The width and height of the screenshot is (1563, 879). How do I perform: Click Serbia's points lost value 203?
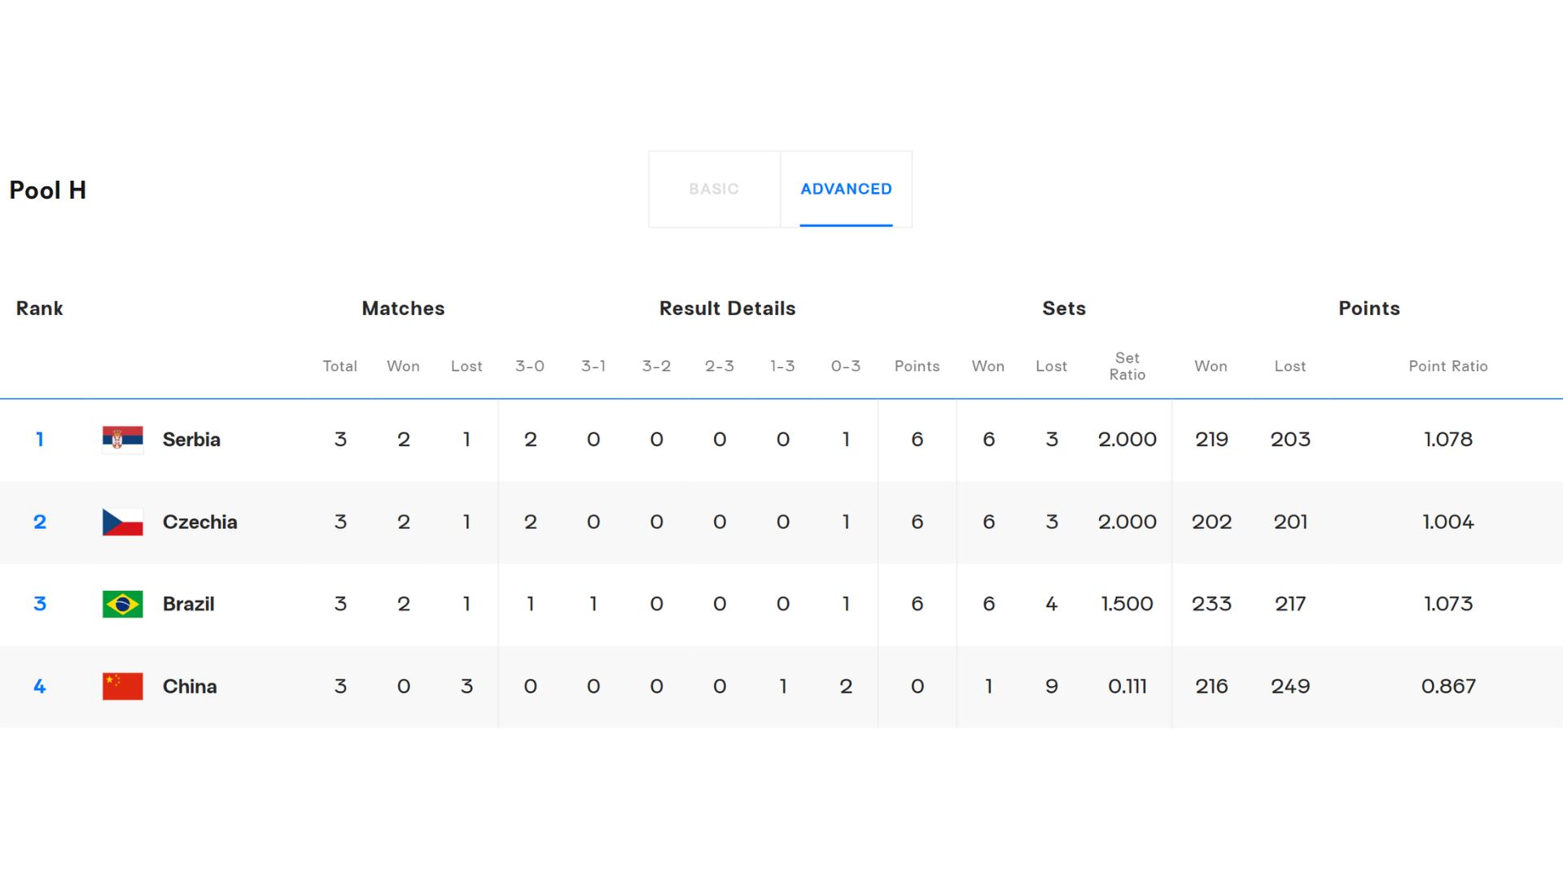tap(1290, 439)
